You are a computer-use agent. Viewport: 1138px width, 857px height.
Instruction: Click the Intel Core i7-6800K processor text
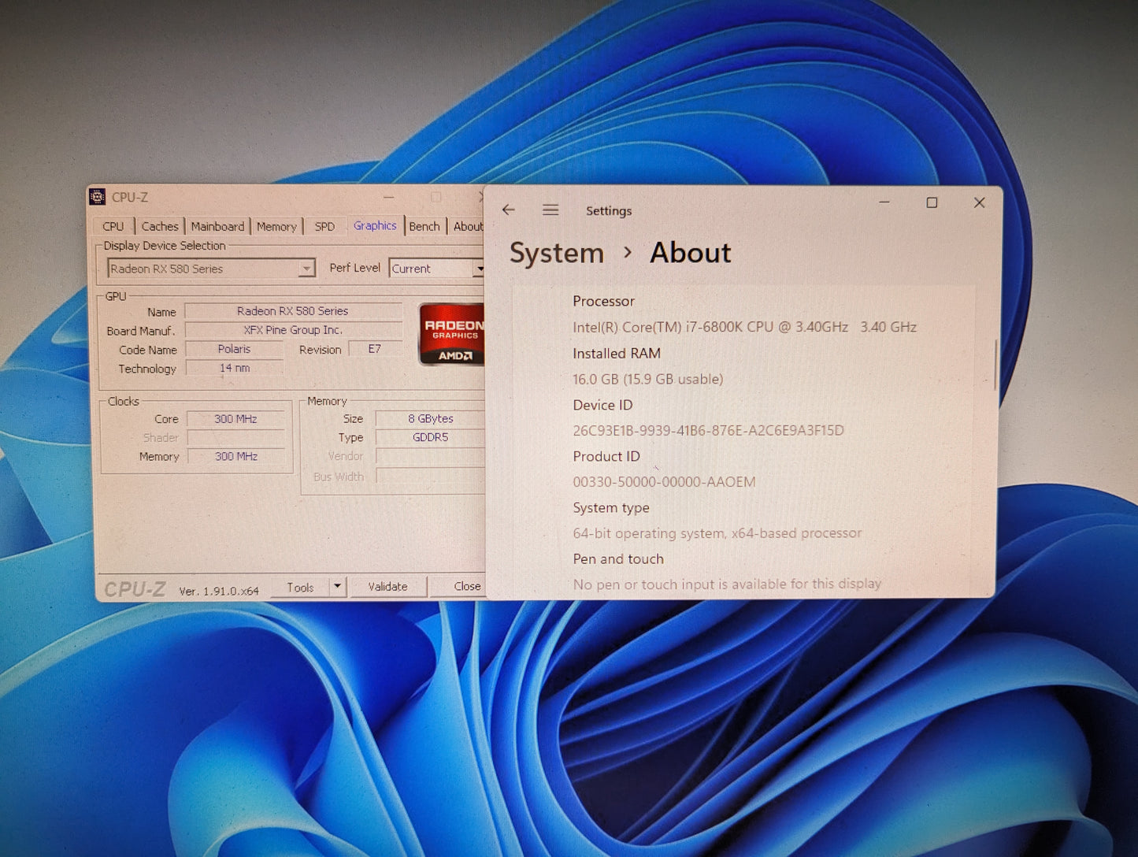pos(744,327)
